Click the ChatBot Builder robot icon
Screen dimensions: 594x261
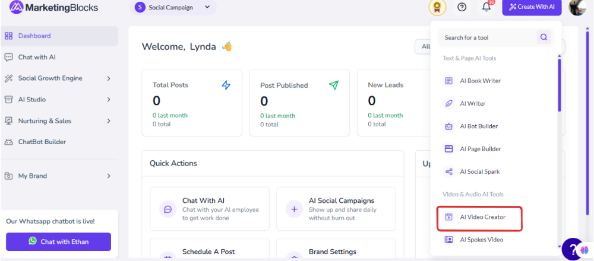click(x=8, y=142)
